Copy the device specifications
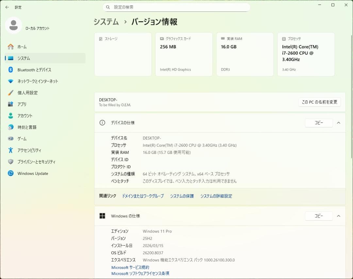Screen dimensions: 353x279 point(319,123)
